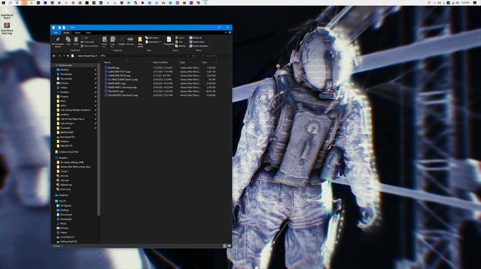The width and height of the screenshot is (481, 269).
Task: Click Cut in the Clipboard group
Action: 85,38
